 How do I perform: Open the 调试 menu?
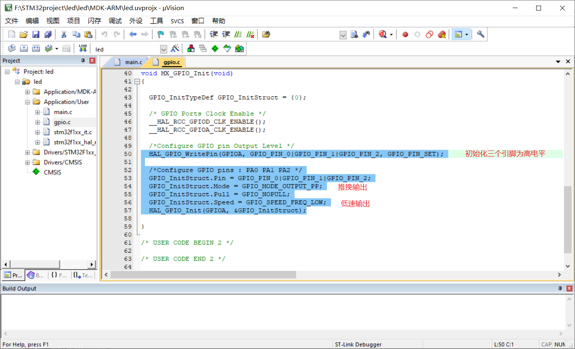[x=115, y=21]
